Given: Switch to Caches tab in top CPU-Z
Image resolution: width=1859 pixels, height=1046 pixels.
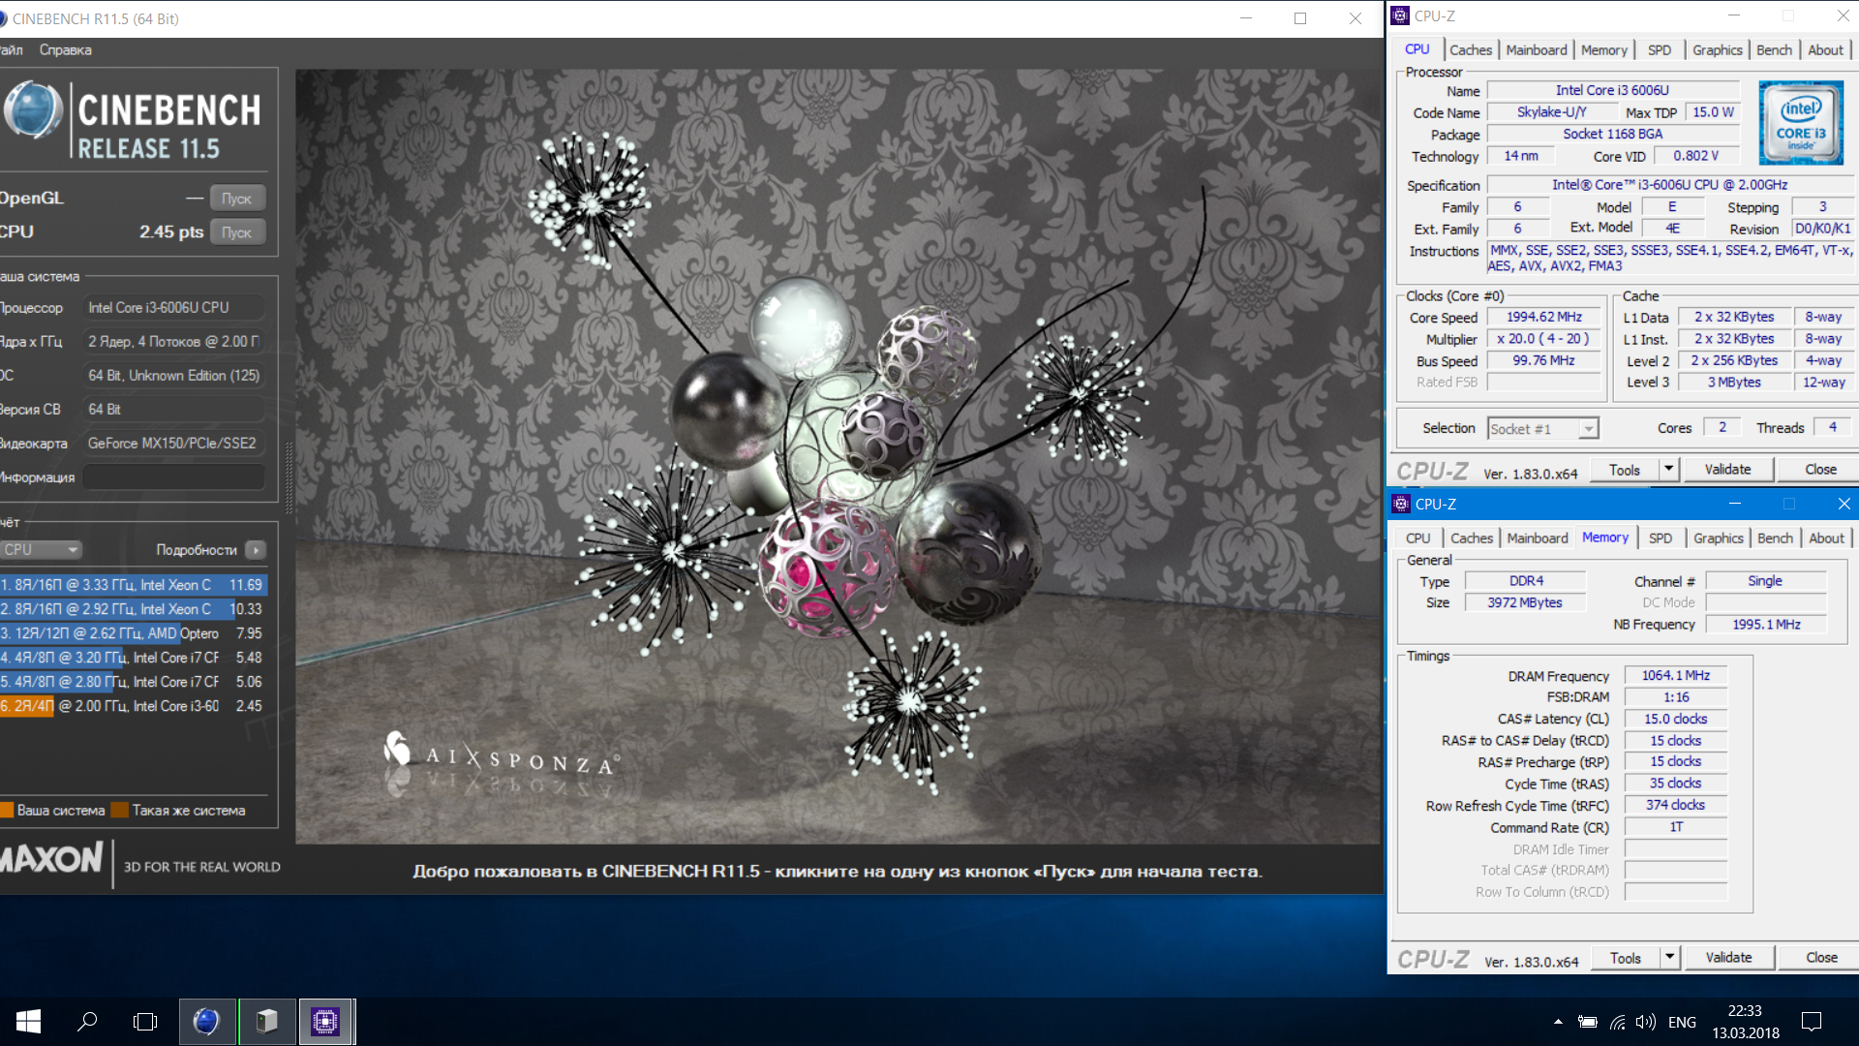Looking at the screenshot, I should pyautogui.click(x=1470, y=49).
